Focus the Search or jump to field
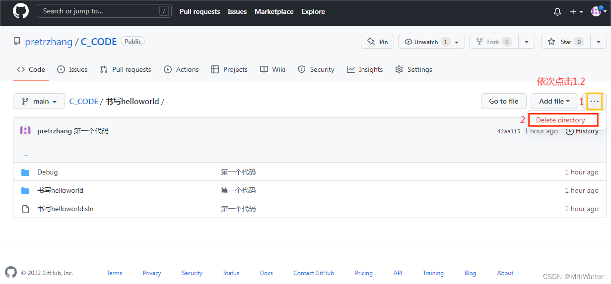Screen dimensions: 611x284 (104, 11)
